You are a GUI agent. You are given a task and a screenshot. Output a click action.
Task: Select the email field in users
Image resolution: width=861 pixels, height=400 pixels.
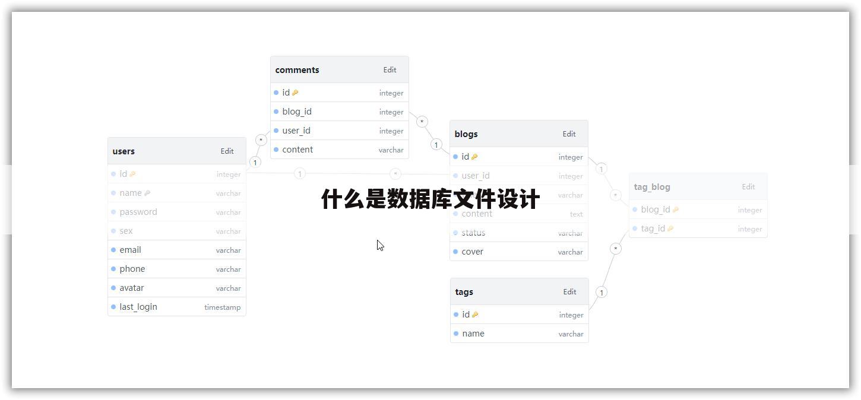(x=130, y=250)
